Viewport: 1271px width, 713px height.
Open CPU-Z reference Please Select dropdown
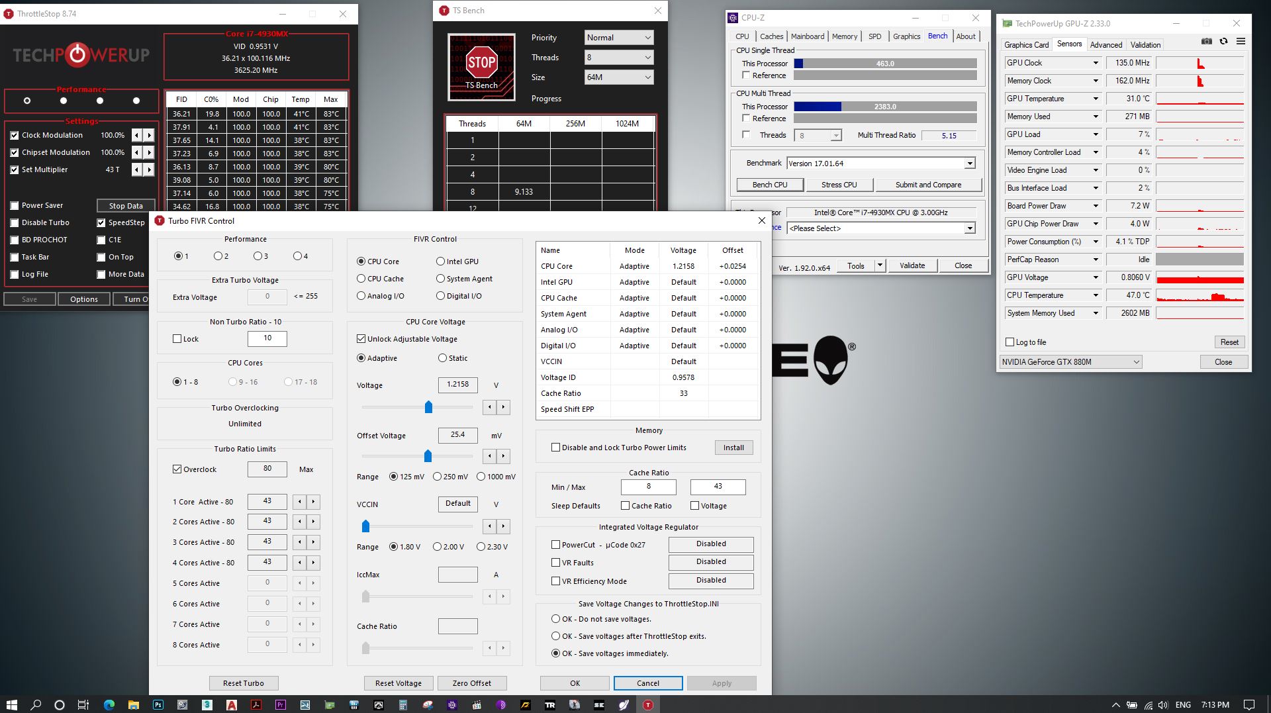tap(881, 228)
